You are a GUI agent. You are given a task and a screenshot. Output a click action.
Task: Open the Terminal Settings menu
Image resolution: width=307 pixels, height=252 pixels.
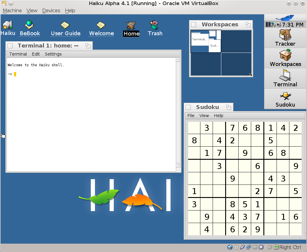53,54
